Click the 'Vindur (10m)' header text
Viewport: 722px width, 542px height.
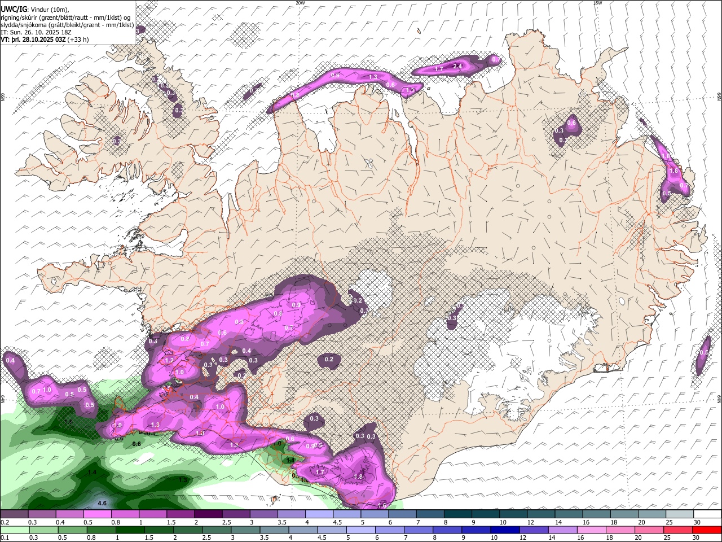[50, 9]
